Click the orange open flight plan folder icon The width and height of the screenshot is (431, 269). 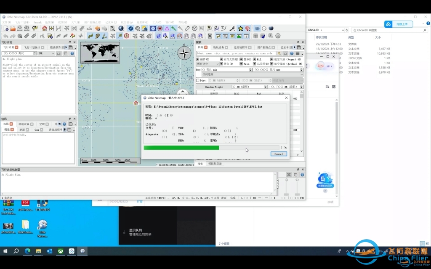(x=13, y=28)
